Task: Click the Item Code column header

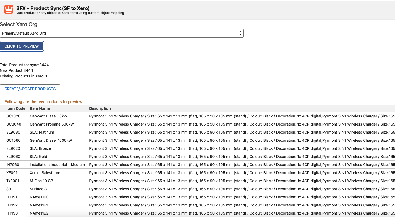Action: tap(16, 109)
